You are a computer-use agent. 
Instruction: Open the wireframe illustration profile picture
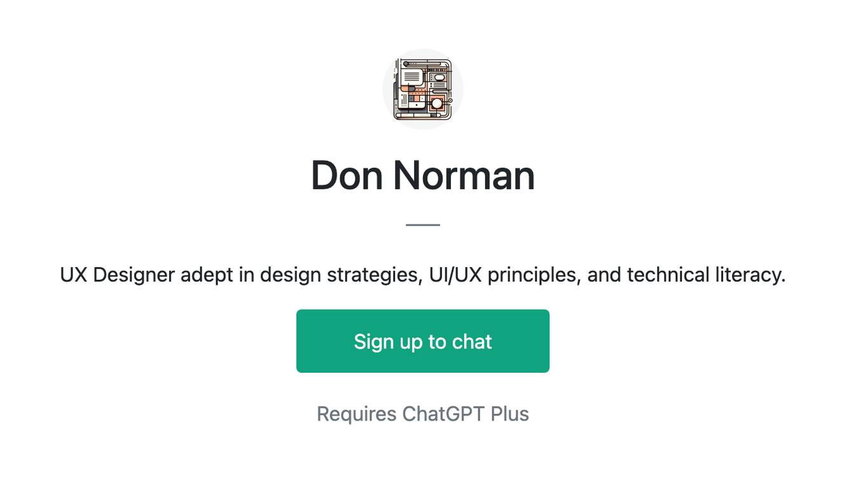pos(423,89)
